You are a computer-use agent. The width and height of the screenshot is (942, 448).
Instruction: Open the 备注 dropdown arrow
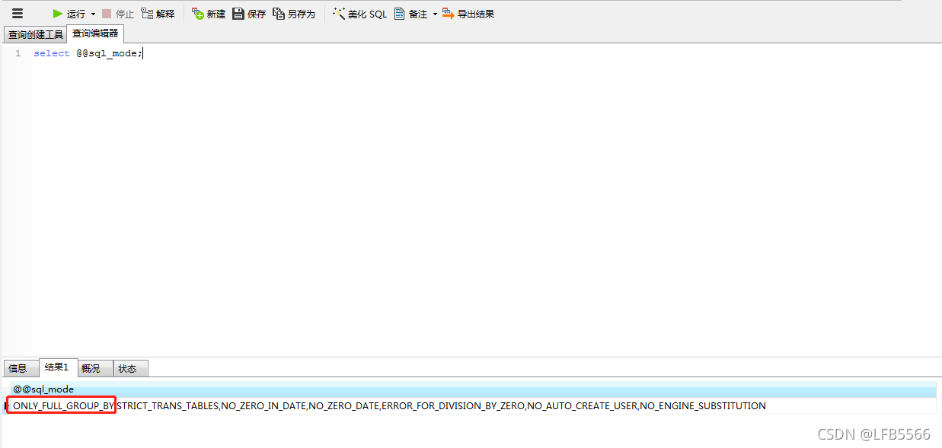tap(434, 13)
